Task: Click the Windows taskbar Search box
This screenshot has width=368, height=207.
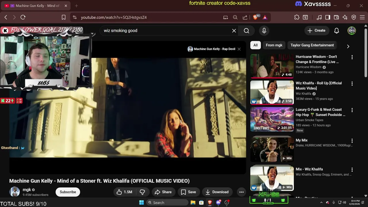Action: 167,202
